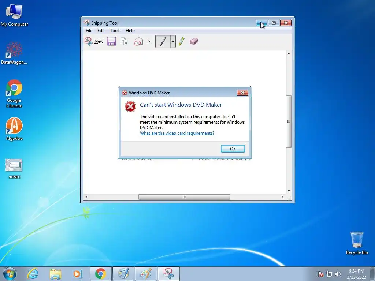Click the horizontal scrollbar left arrow
The image size is (375, 281).
86,197
